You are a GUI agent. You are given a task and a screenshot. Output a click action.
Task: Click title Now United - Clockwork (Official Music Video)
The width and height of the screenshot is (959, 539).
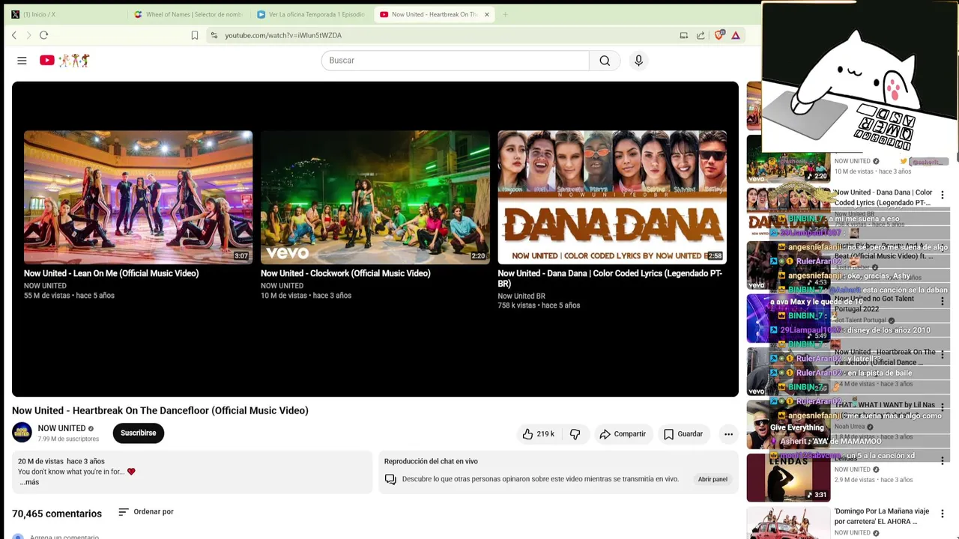[345, 273]
